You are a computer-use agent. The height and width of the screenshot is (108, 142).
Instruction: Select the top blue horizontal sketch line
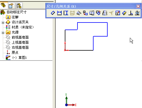click(92, 22)
